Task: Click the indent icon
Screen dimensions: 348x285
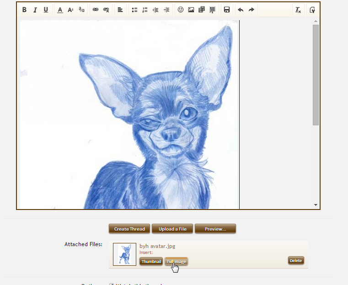Action: point(166,10)
